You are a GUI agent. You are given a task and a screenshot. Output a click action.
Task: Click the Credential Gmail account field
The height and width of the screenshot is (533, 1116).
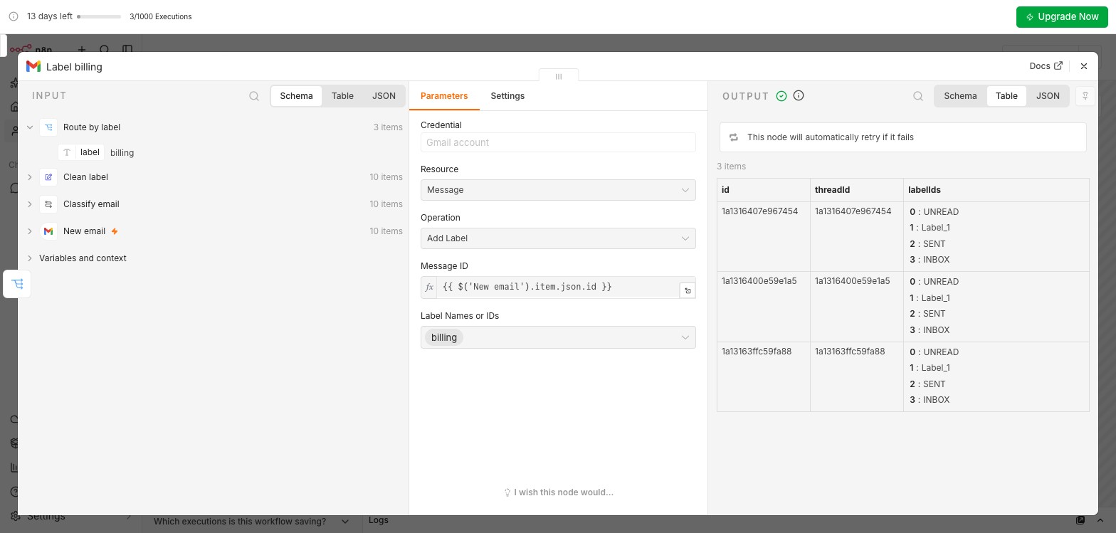558,142
